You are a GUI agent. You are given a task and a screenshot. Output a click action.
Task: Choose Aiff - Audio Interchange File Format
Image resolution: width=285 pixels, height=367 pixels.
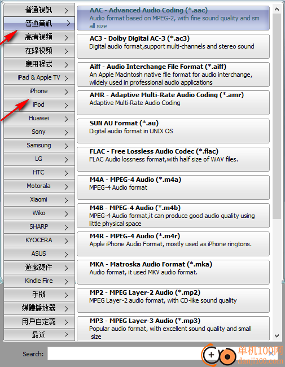click(173, 75)
